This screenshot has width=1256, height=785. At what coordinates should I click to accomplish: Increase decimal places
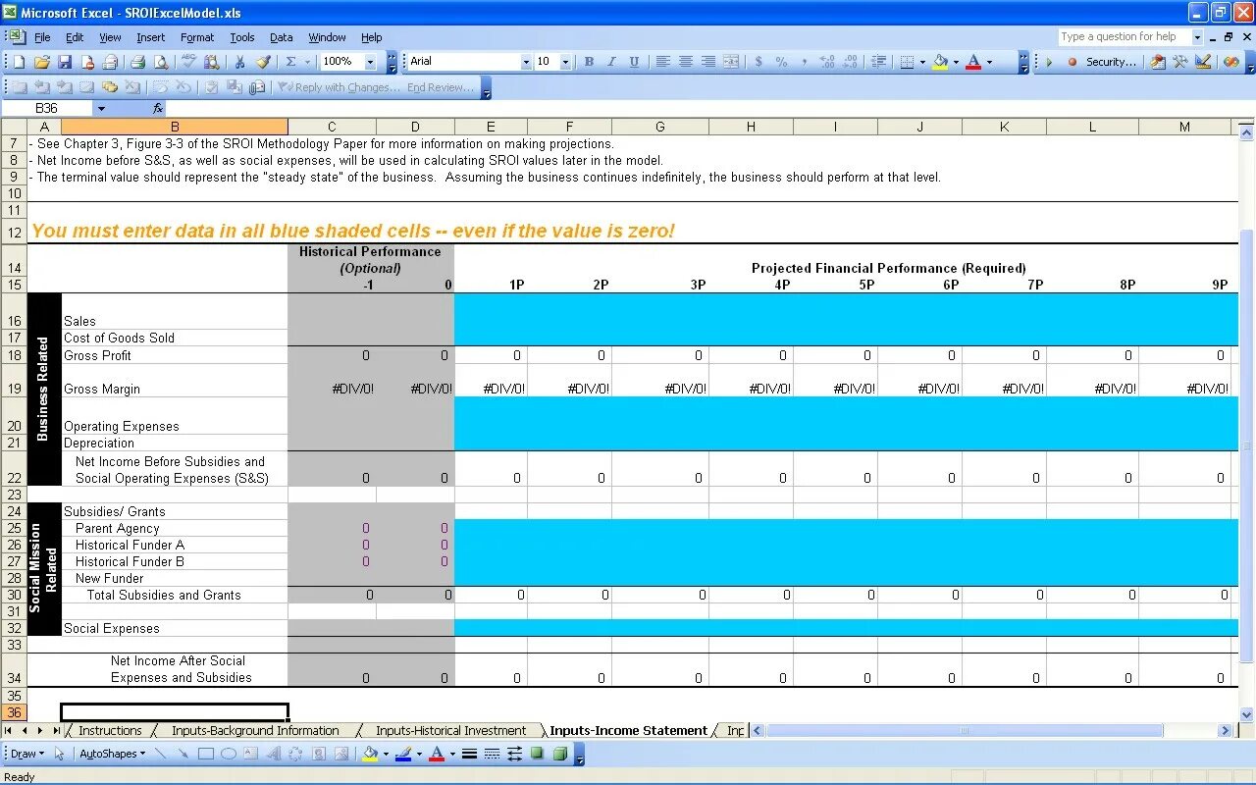pyautogui.click(x=827, y=62)
